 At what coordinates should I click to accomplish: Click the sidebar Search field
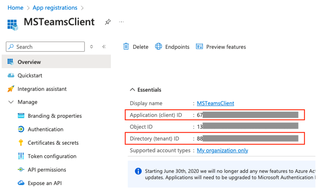[x=45, y=47]
